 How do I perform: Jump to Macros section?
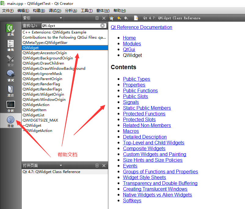pos(131,131)
